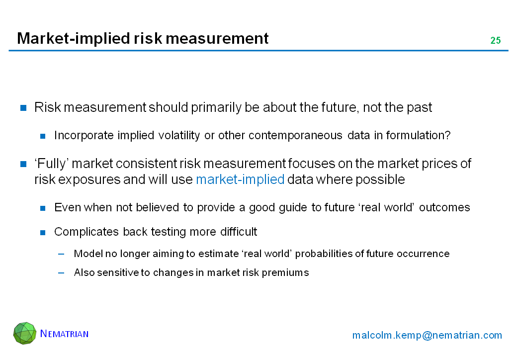
Task: Click the bullet marker before "Even when not believed"
Action: pos(43,208)
